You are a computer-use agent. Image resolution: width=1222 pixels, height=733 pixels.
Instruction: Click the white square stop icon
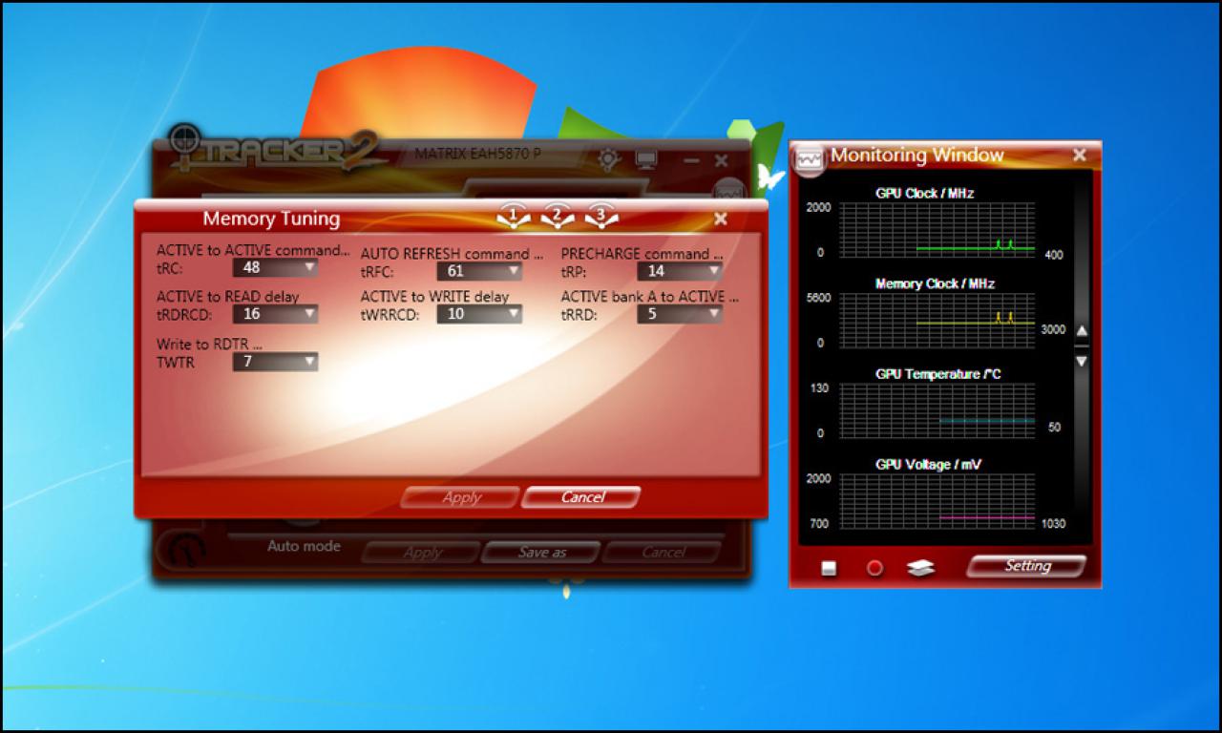click(x=829, y=568)
